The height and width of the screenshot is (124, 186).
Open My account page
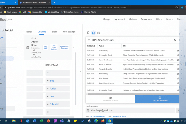point(119,19)
